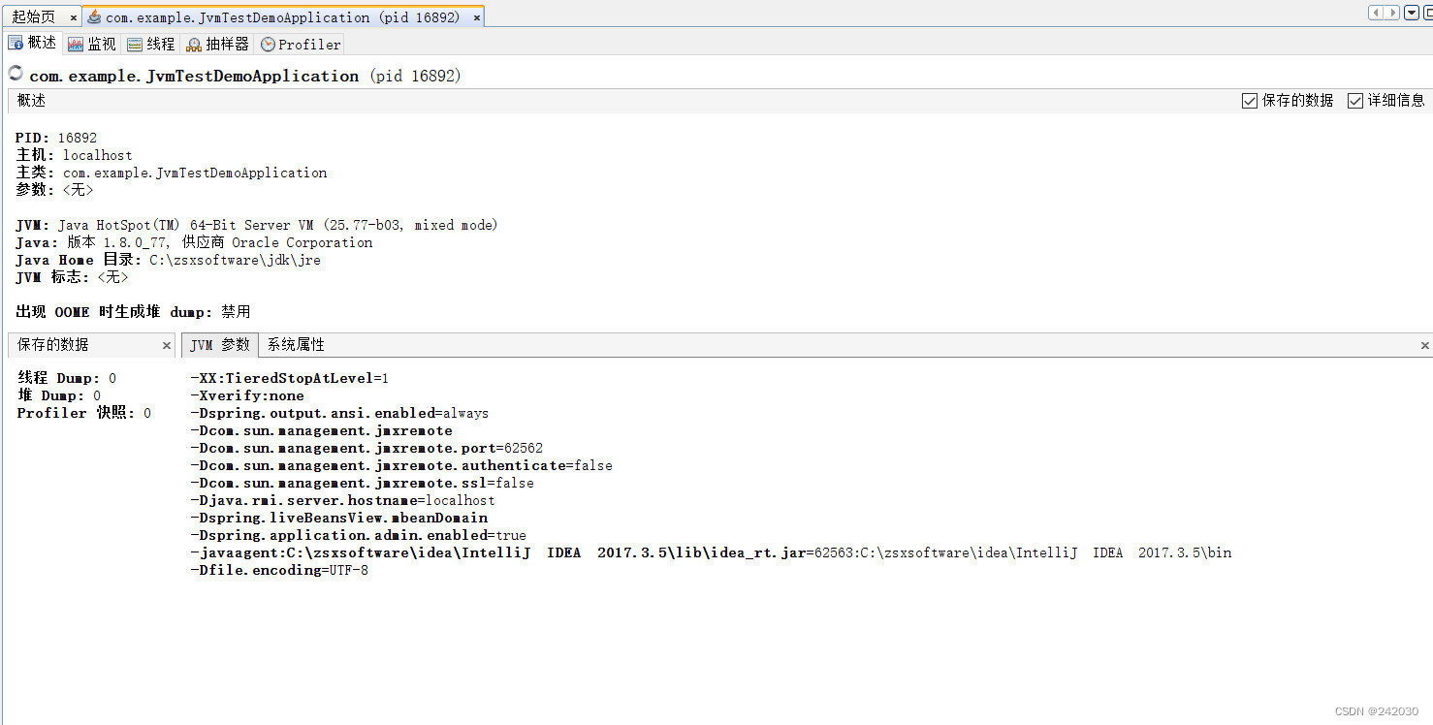Click the -Dspring.output.ansi.enabled=always argument
Viewport: 1433px width, 725px height.
pyautogui.click(x=339, y=413)
